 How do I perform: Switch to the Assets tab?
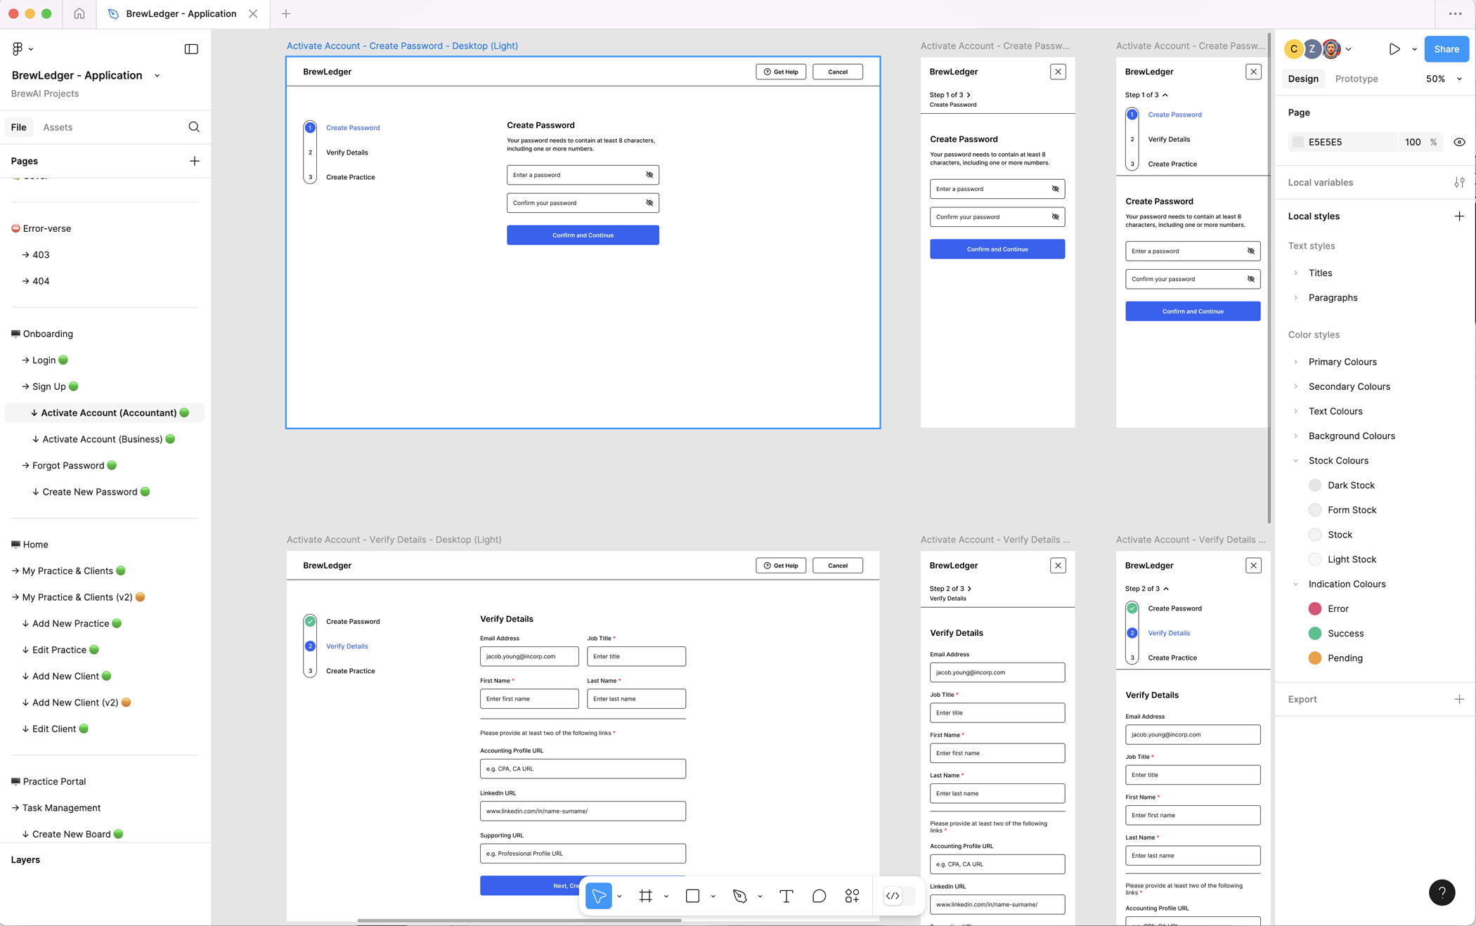pyautogui.click(x=58, y=127)
